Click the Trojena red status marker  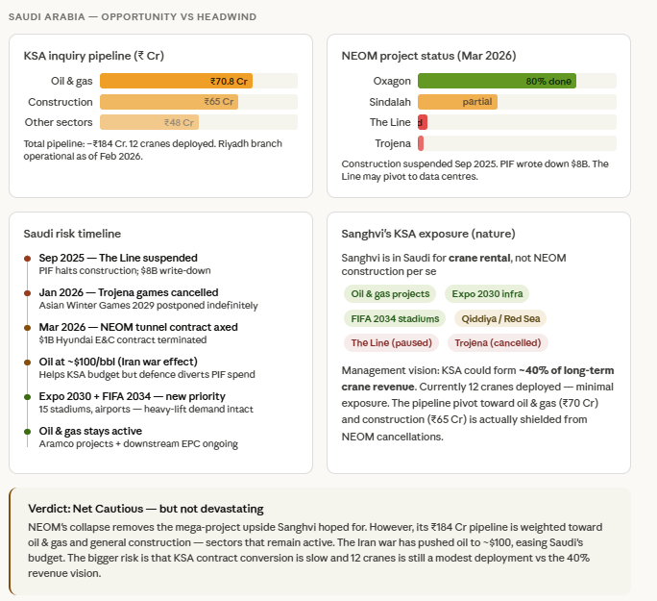point(421,143)
